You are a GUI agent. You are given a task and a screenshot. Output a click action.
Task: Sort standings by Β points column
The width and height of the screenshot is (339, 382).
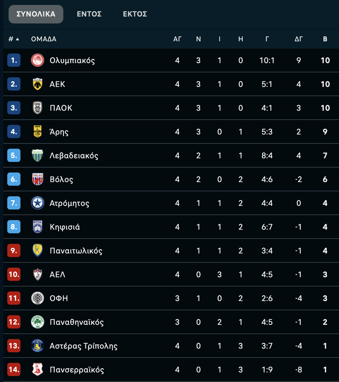(325, 39)
